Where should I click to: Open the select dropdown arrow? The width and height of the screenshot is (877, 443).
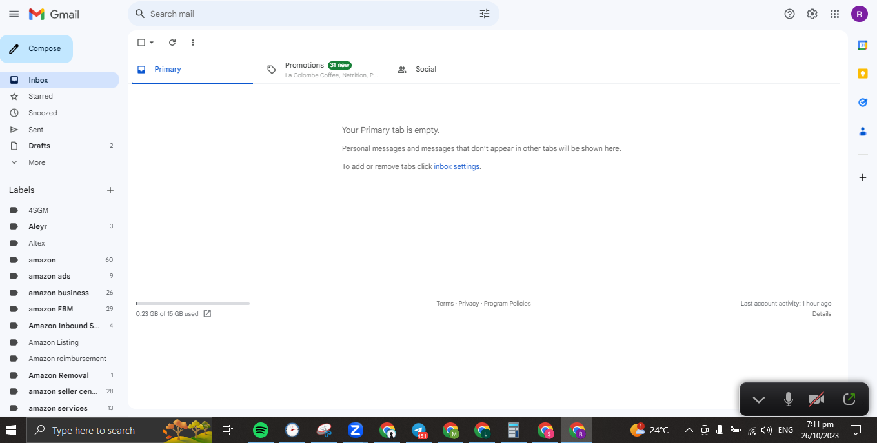[x=152, y=43]
